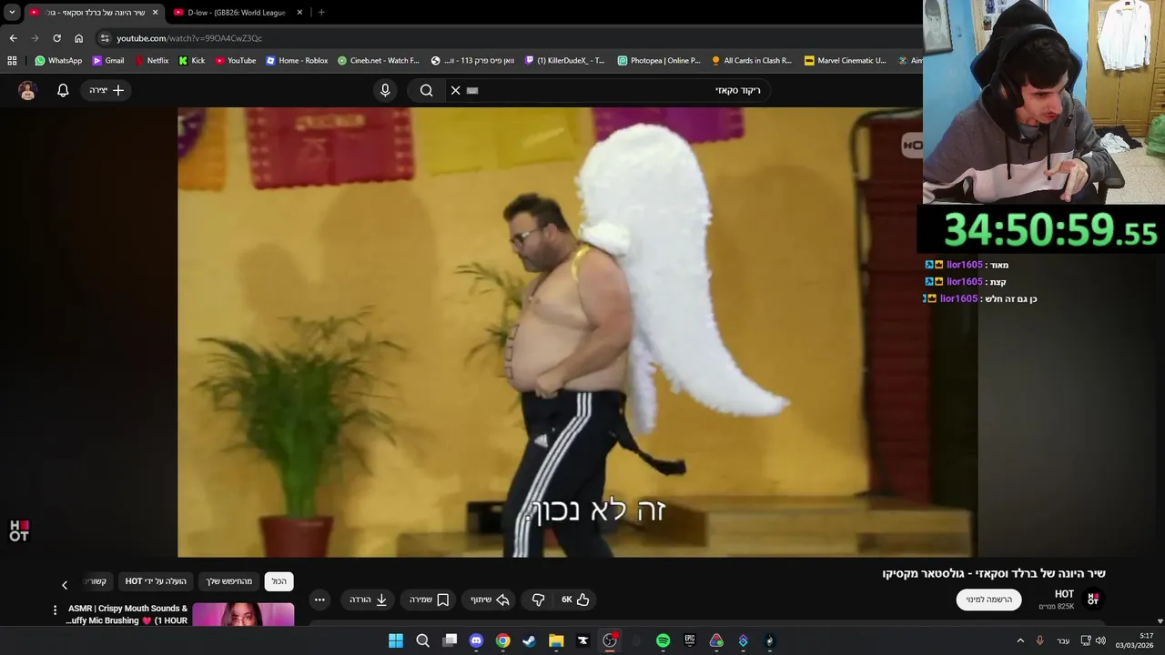Switch to the D-low World League tab
Image resolution: width=1165 pixels, height=655 pixels.
click(237, 13)
